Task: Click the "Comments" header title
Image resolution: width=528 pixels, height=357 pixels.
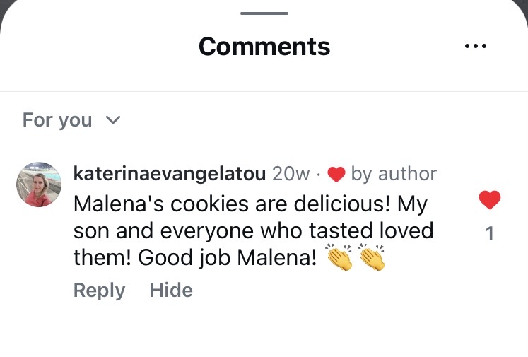Action: click(x=264, y=47)
